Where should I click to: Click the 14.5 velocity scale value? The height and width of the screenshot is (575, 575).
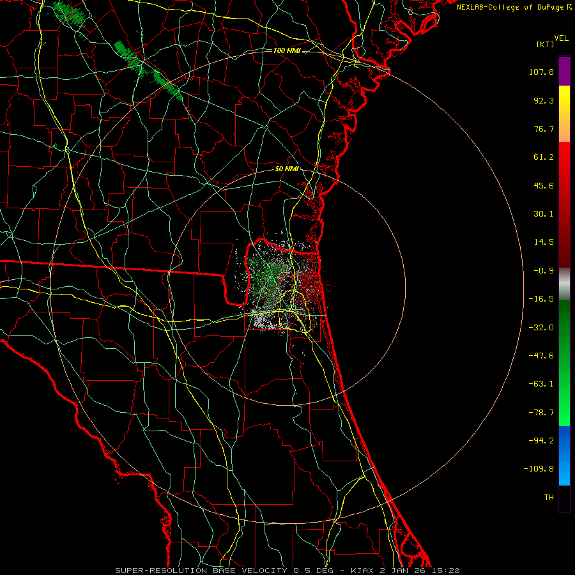[x=544, y=242]
